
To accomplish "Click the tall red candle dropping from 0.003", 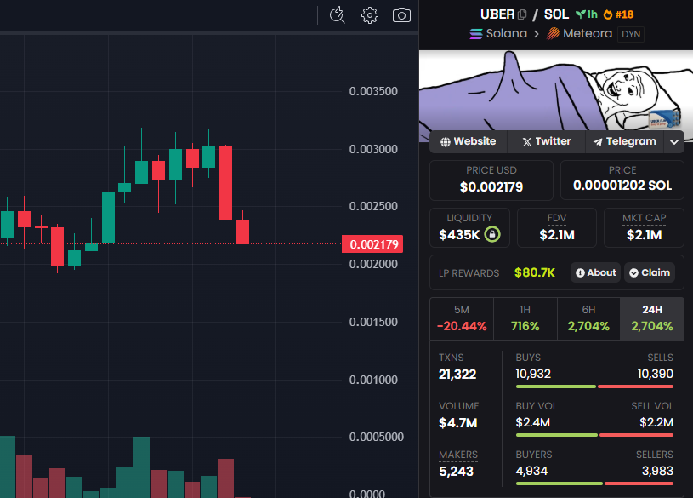I will click(226, 183).
